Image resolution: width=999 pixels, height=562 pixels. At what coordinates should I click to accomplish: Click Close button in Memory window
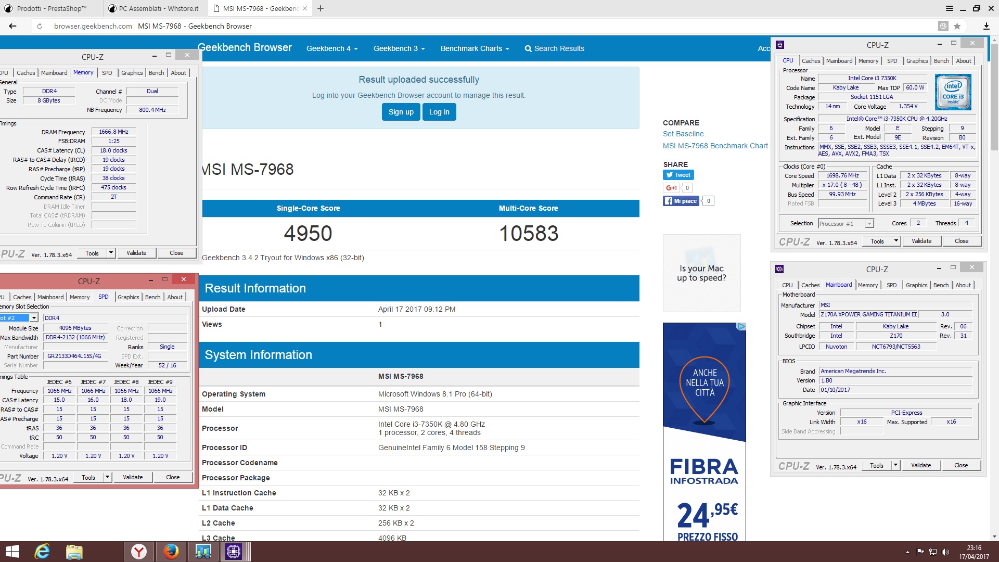point(176,253)
